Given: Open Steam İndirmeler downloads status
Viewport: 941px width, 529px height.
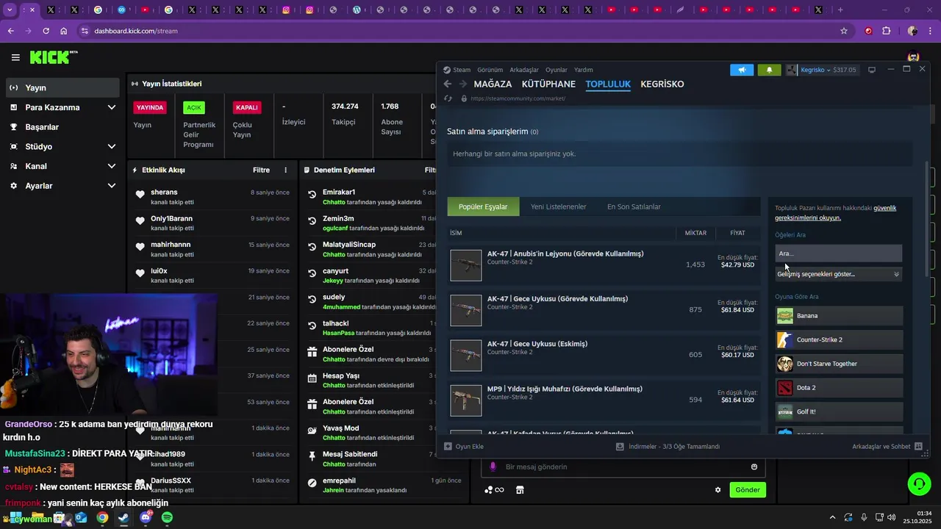Looking at the screenshot, I should tap(668, 446).
